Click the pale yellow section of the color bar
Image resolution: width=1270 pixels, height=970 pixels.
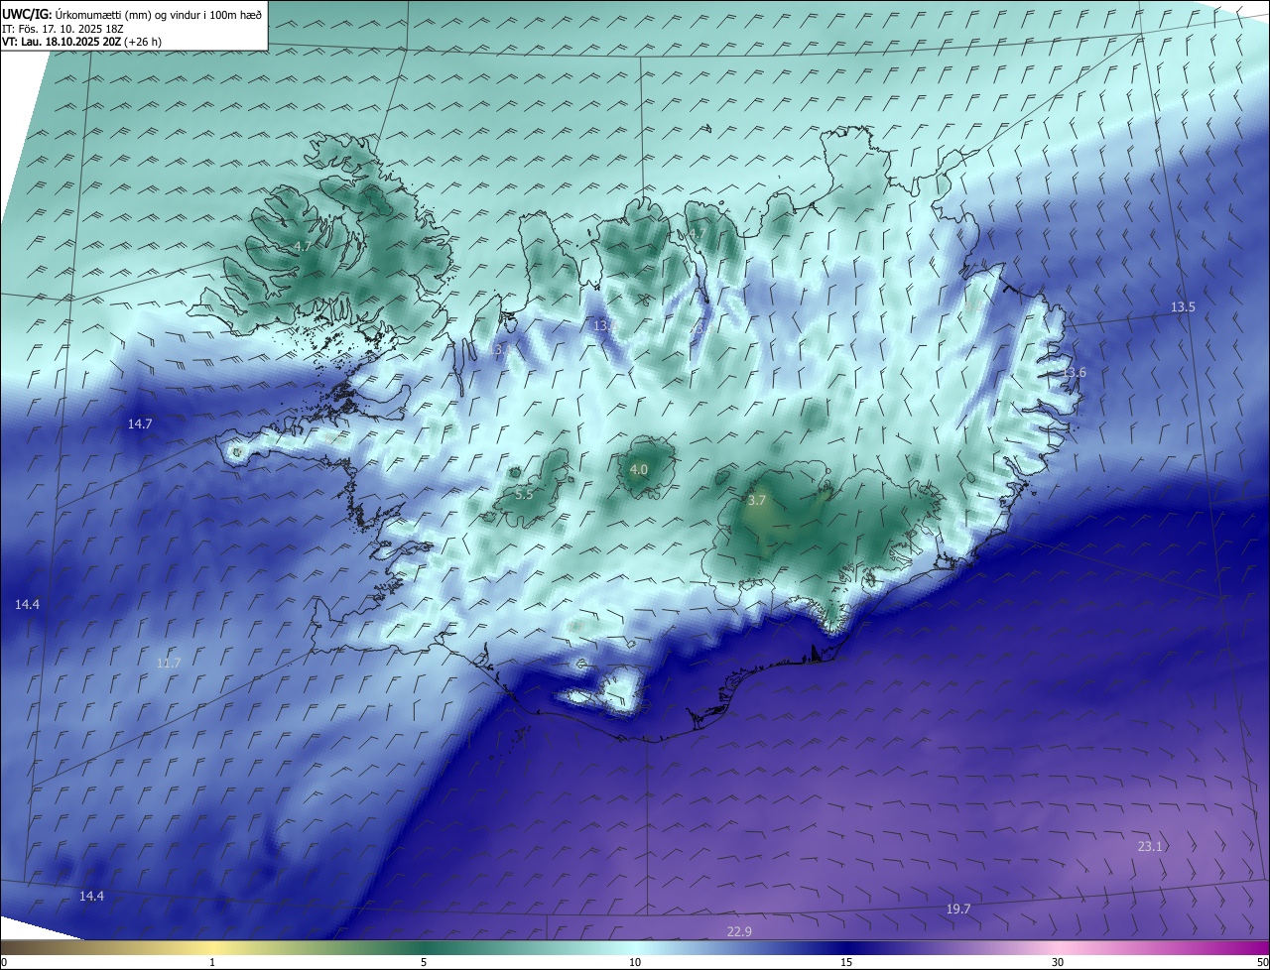[x=213, y=947]
